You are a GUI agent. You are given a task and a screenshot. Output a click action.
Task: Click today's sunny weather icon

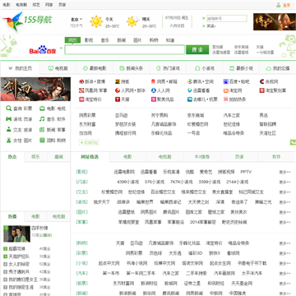point(96,21)
